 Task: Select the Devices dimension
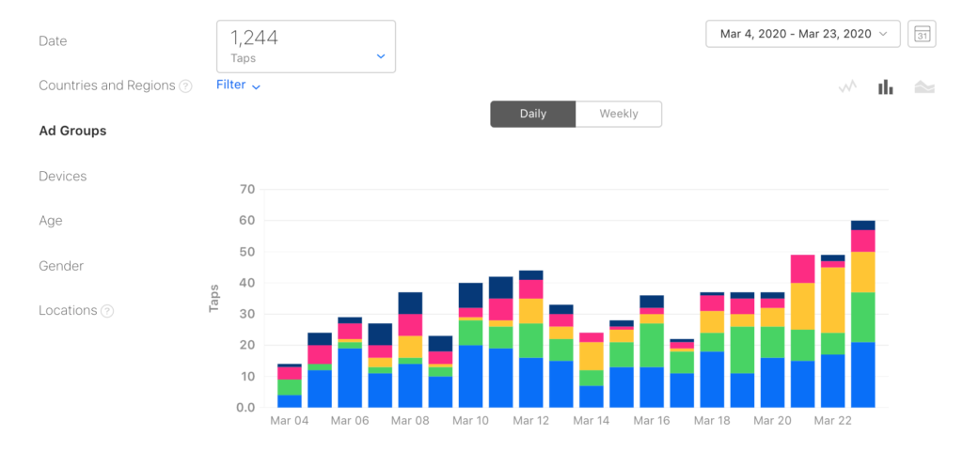coord(63,176)
